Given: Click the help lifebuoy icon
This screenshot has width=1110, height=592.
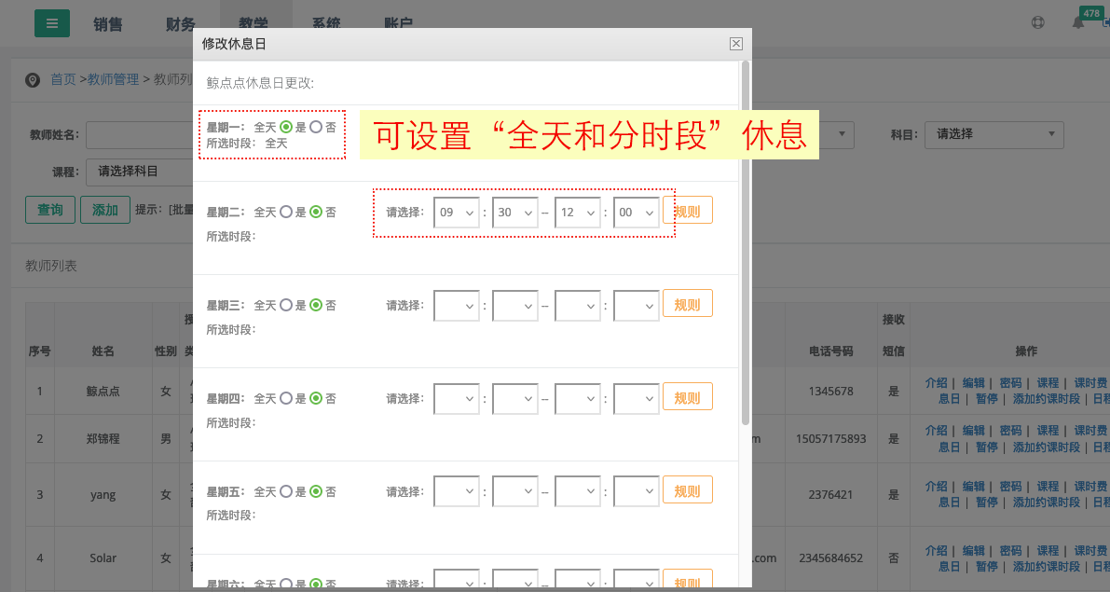Looking at the screenshot, I should [1038, 22].
